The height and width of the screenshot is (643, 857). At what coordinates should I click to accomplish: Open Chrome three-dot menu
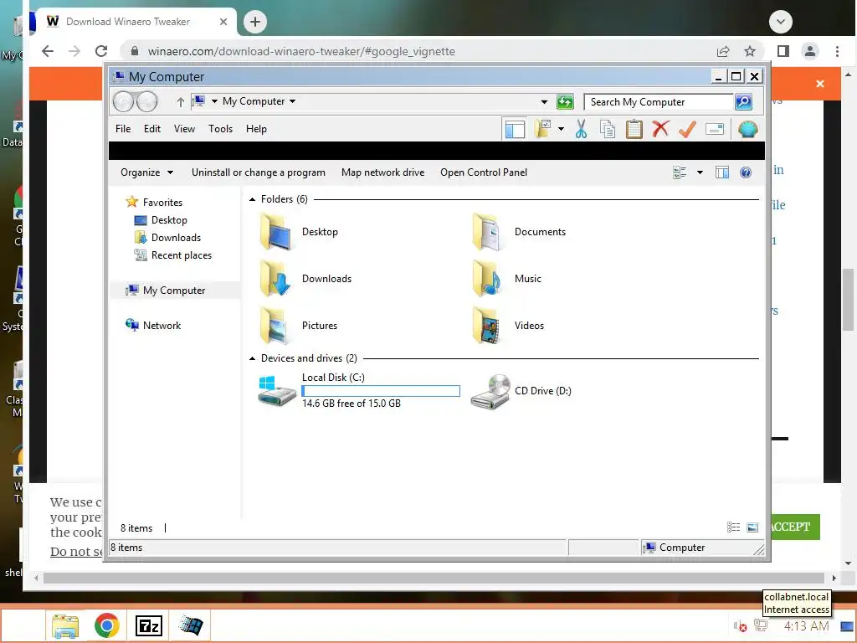tap(837, 51)
